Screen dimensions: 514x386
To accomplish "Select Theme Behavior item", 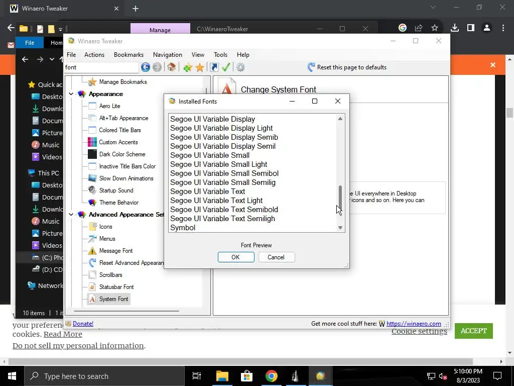I will point(118,203).
